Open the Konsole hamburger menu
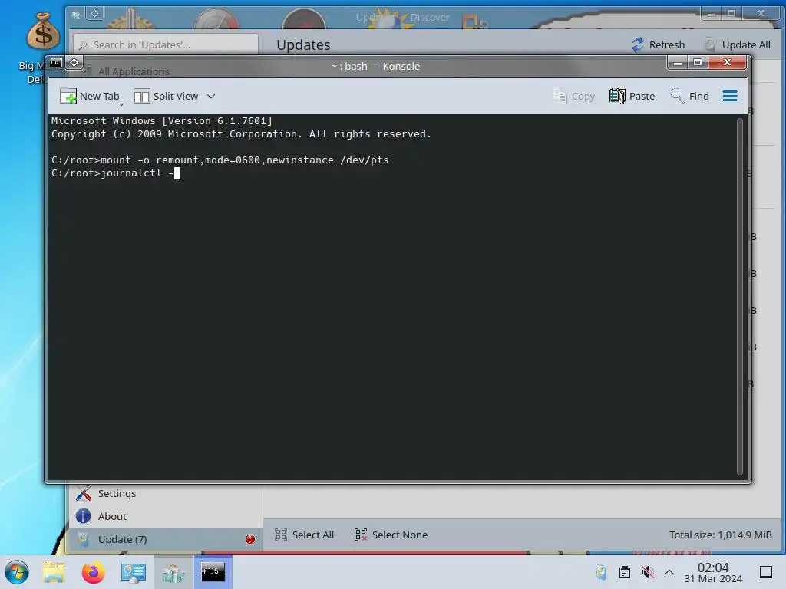 [730, 96]
